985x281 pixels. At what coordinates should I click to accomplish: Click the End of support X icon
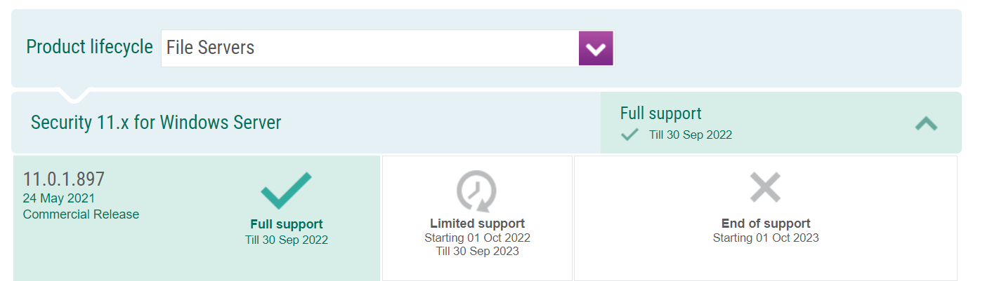pyautogui.click(x=765, y=188)
